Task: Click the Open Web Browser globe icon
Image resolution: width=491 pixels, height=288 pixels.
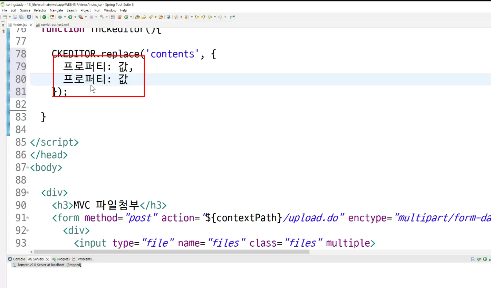Action: 169,17
